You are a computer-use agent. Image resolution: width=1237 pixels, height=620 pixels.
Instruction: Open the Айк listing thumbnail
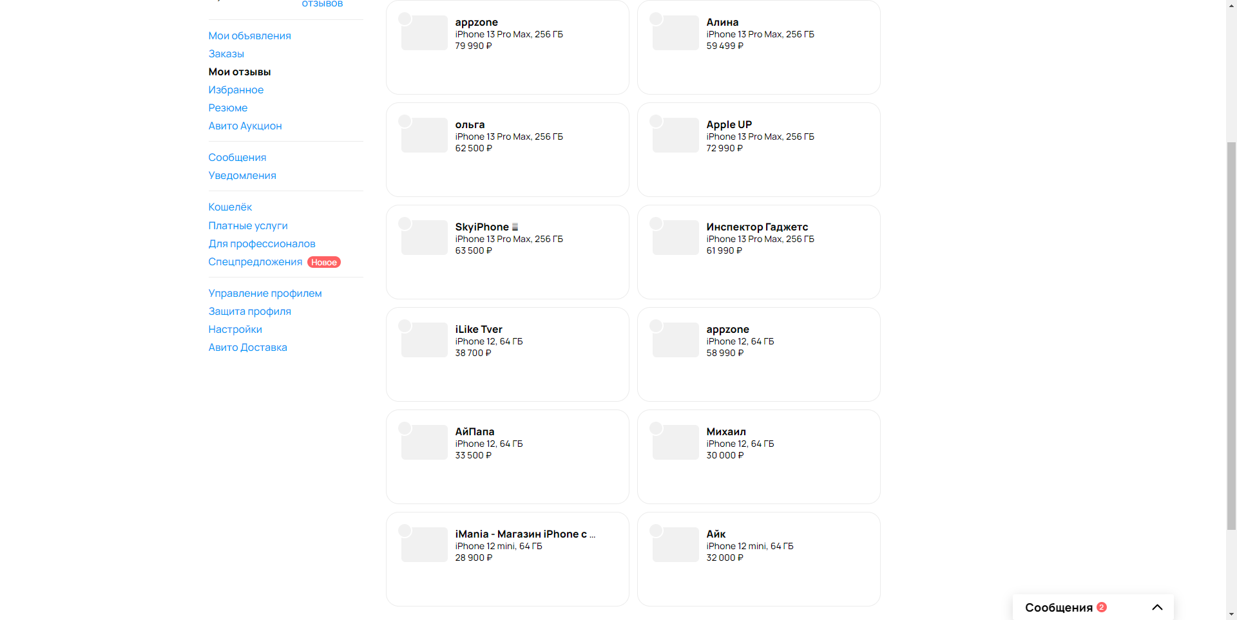676,545
